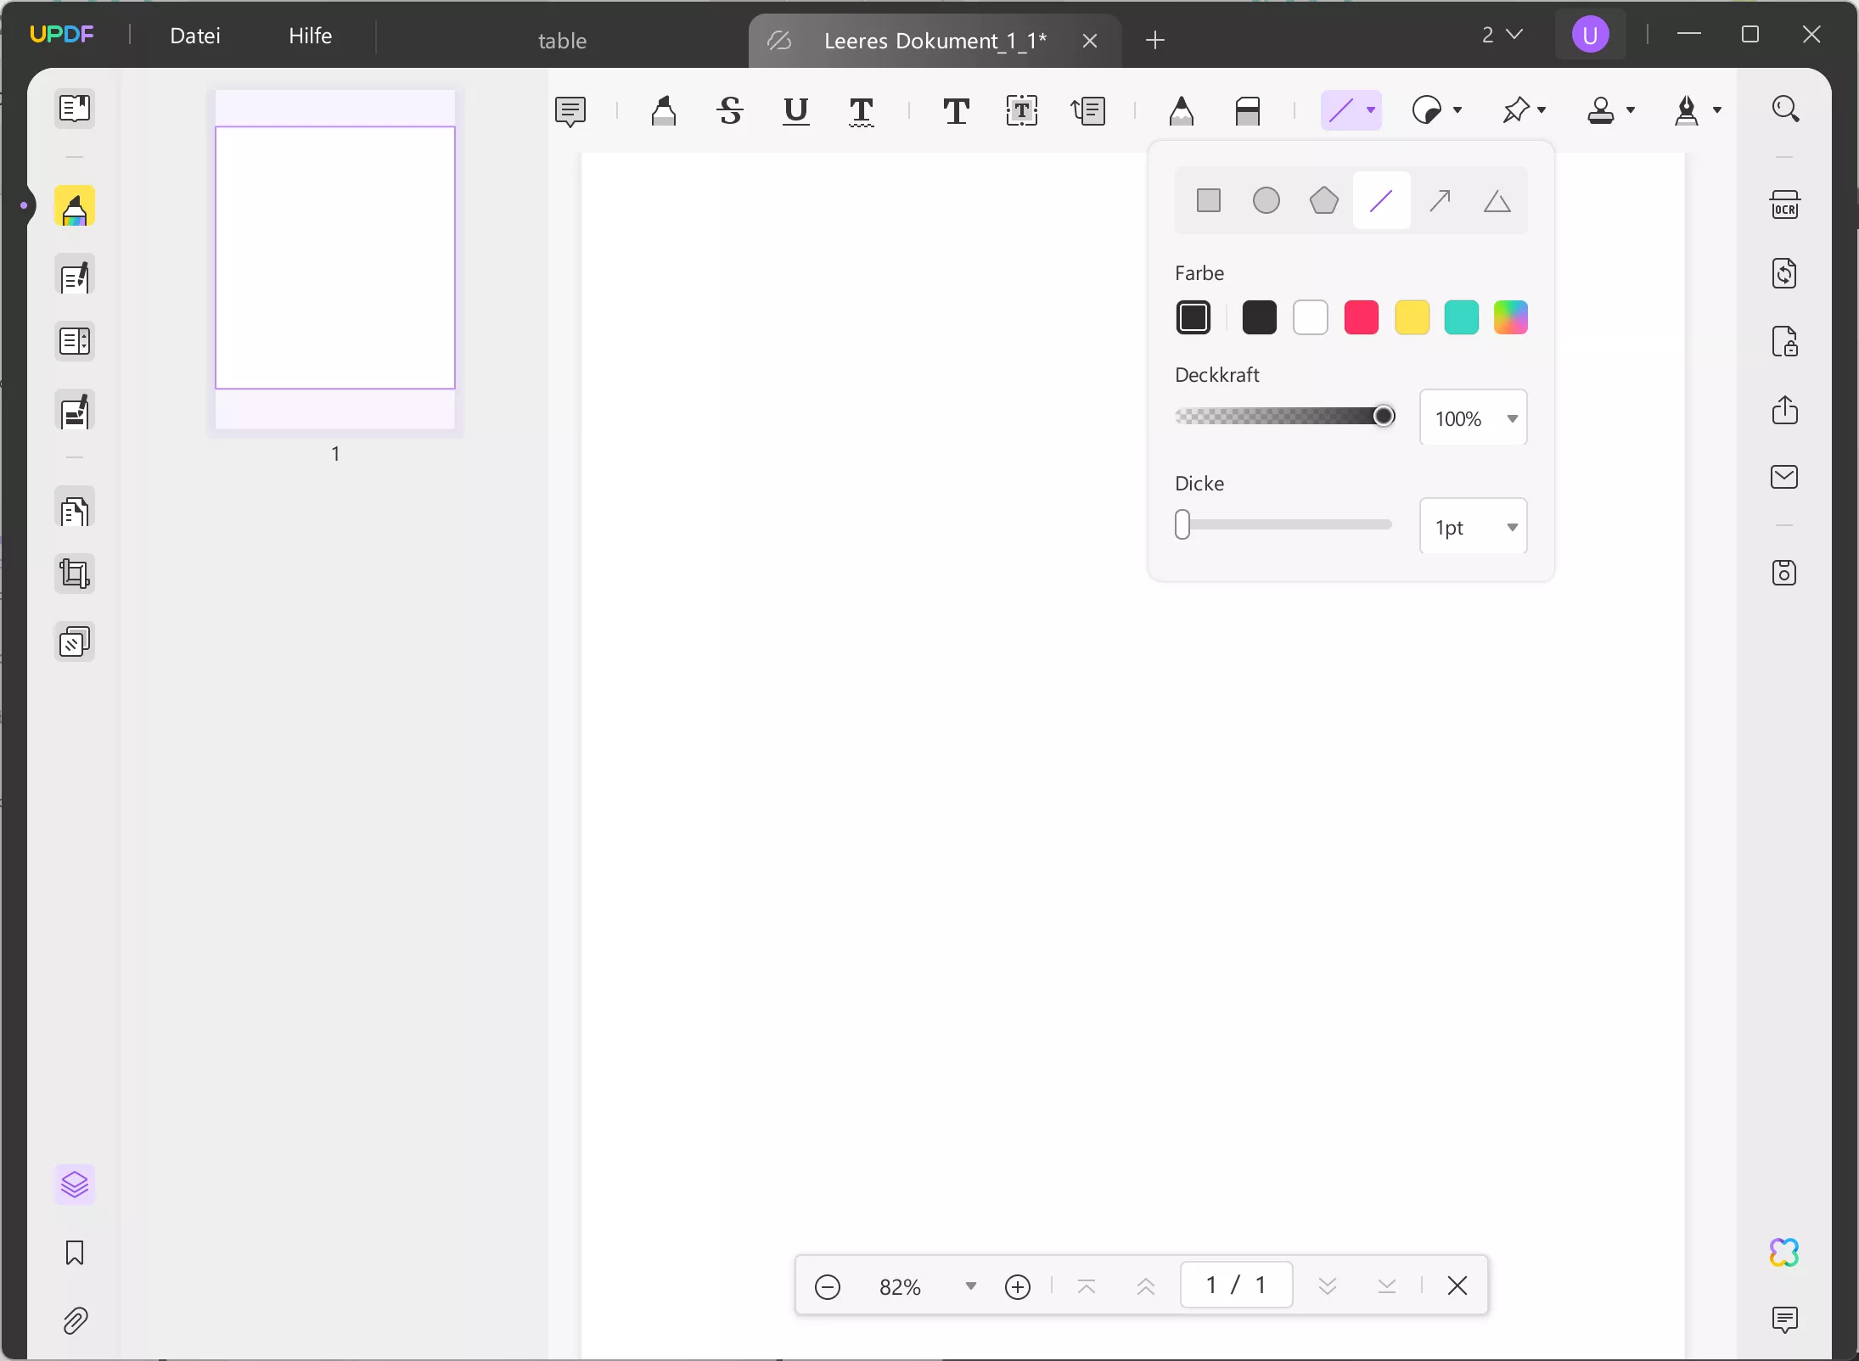Screen dimensions: 1859x1361
Task: Select the arrow shape option
Action: [x=1440, y=201]
